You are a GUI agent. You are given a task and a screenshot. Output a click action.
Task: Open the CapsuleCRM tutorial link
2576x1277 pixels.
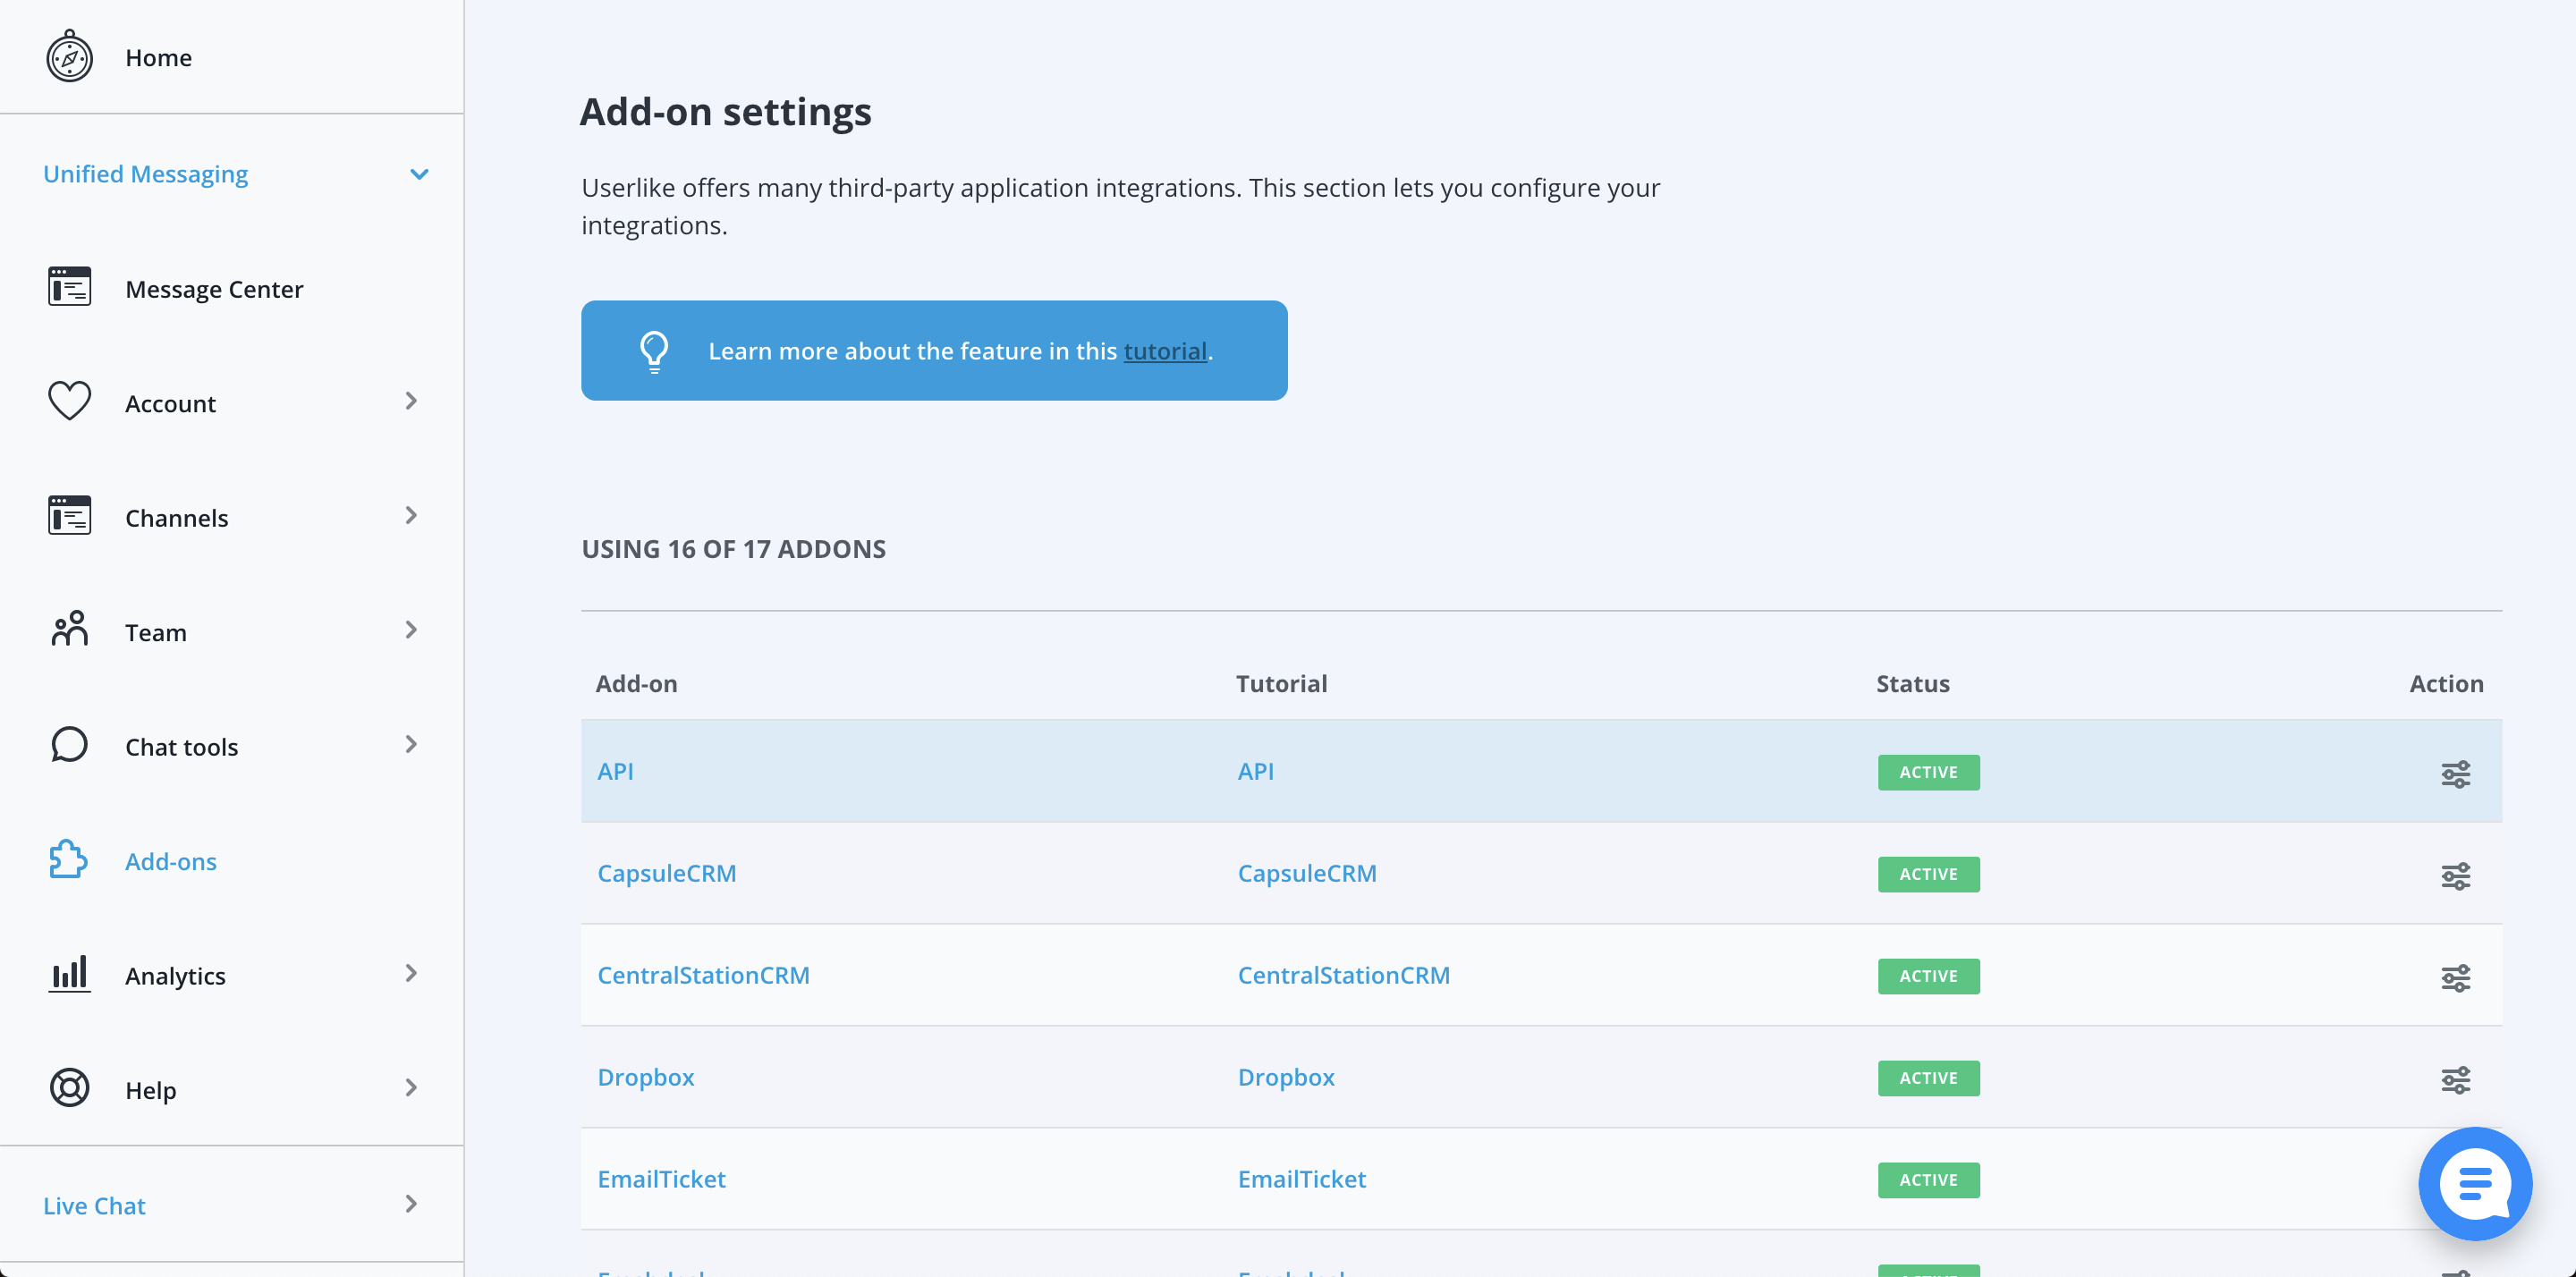1307,873
